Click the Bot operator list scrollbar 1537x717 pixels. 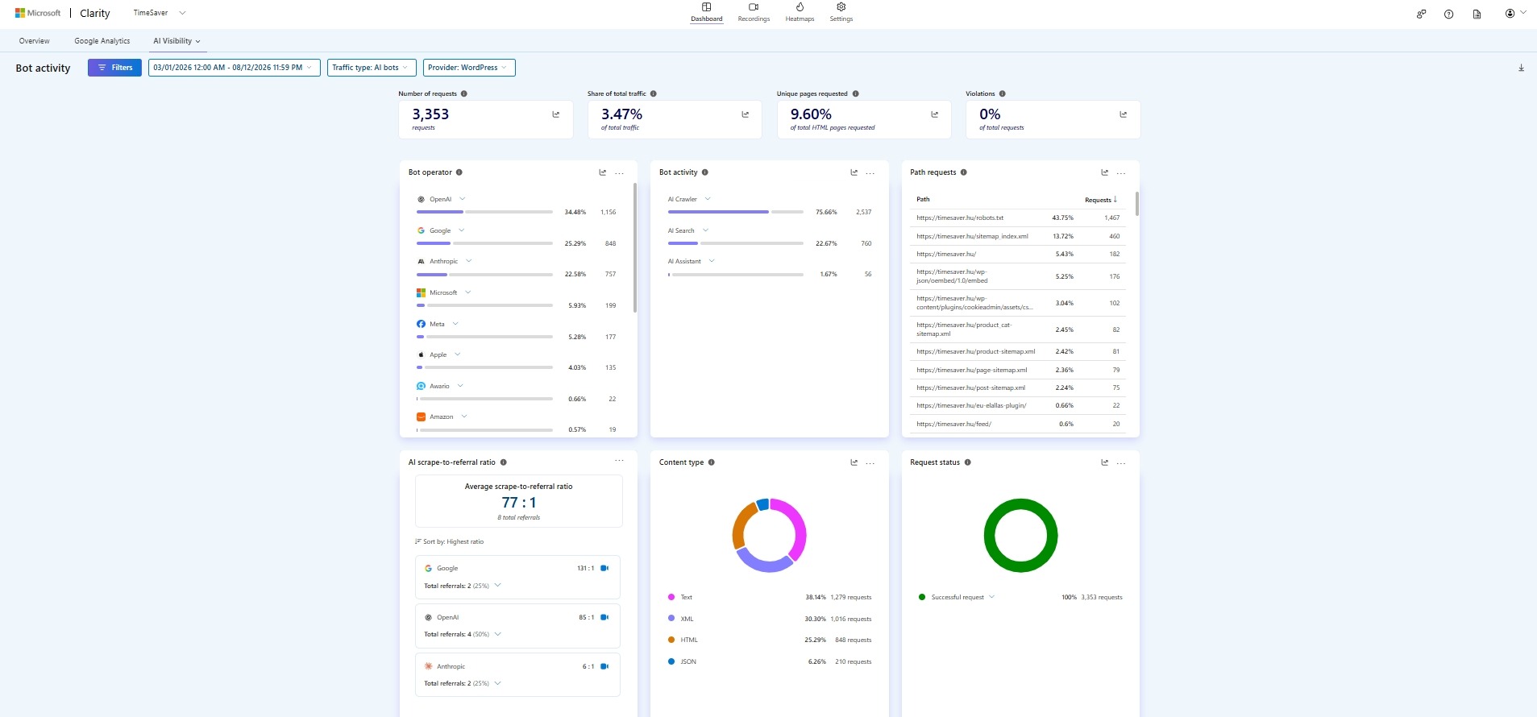coord(635,248)
